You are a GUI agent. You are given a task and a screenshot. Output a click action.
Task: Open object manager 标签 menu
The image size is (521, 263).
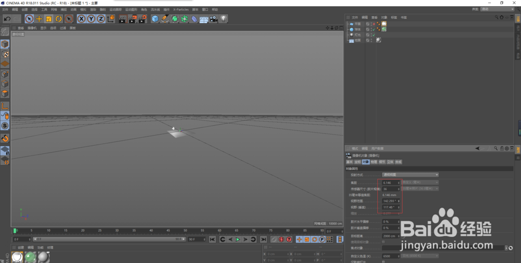click(x=394, y=17)
